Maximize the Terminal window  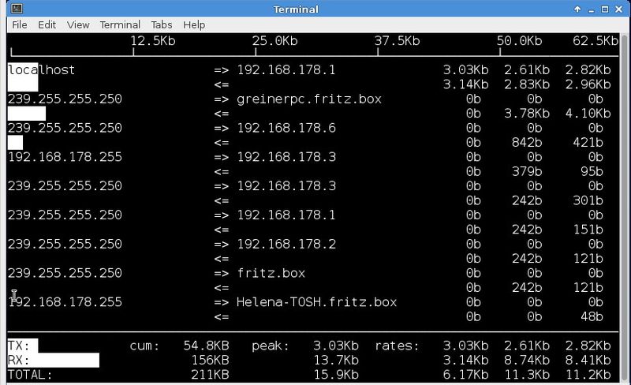click(x=605, y=9)
